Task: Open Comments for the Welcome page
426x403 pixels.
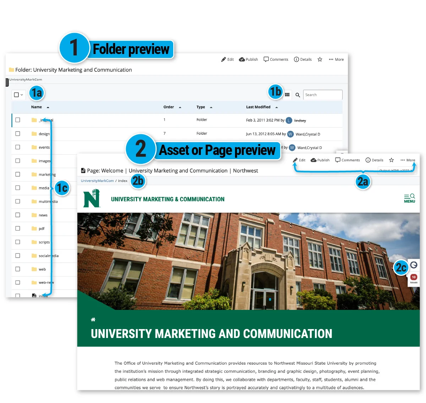Action: pyautogui.click(x=348, y=160)
